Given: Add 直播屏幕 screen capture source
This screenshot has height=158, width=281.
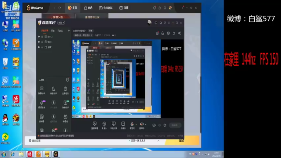Looking at the screenshot, I should point(94,125).
